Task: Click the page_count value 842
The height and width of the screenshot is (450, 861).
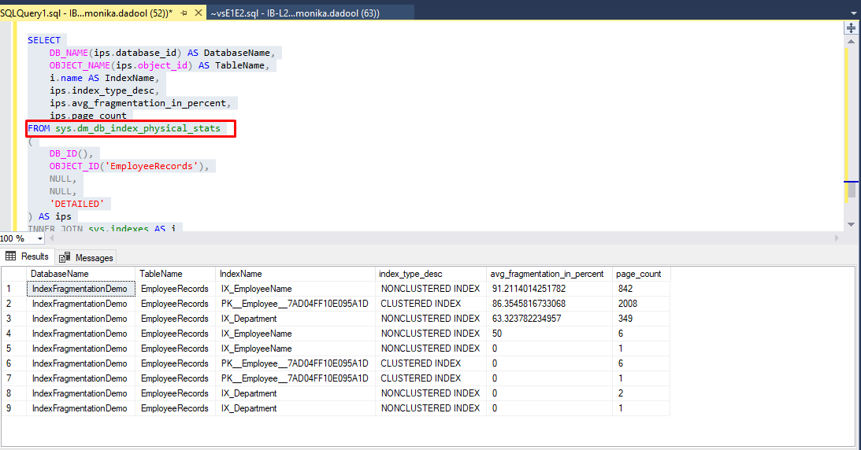Action: 625,288
